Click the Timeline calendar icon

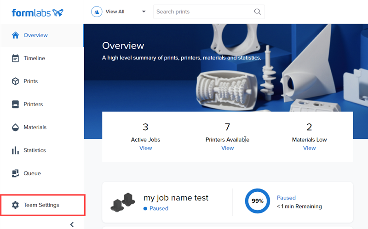[15, 58]
